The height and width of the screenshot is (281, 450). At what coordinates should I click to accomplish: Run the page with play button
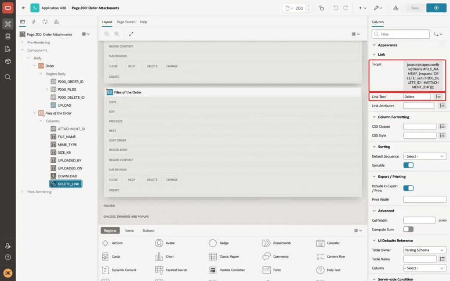[x=436, y=8]
